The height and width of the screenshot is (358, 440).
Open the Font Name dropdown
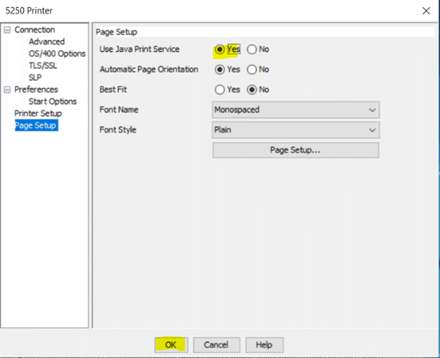tap(296, 110)
